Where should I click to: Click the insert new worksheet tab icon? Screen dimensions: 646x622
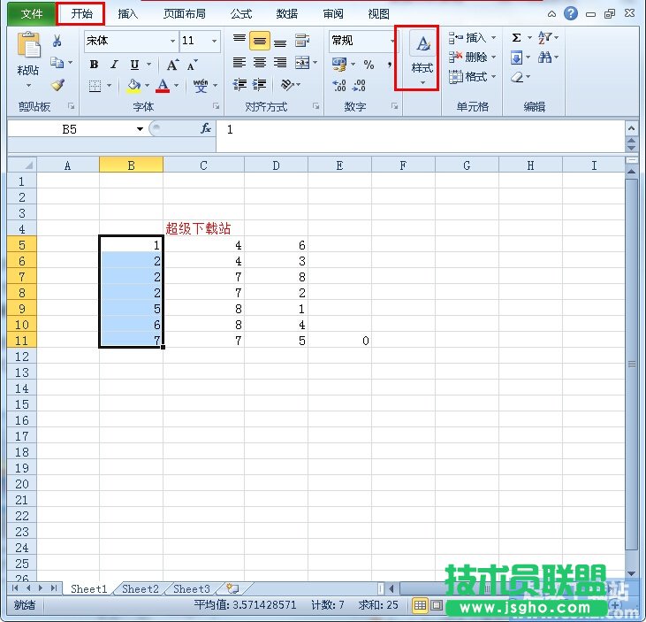232,588
